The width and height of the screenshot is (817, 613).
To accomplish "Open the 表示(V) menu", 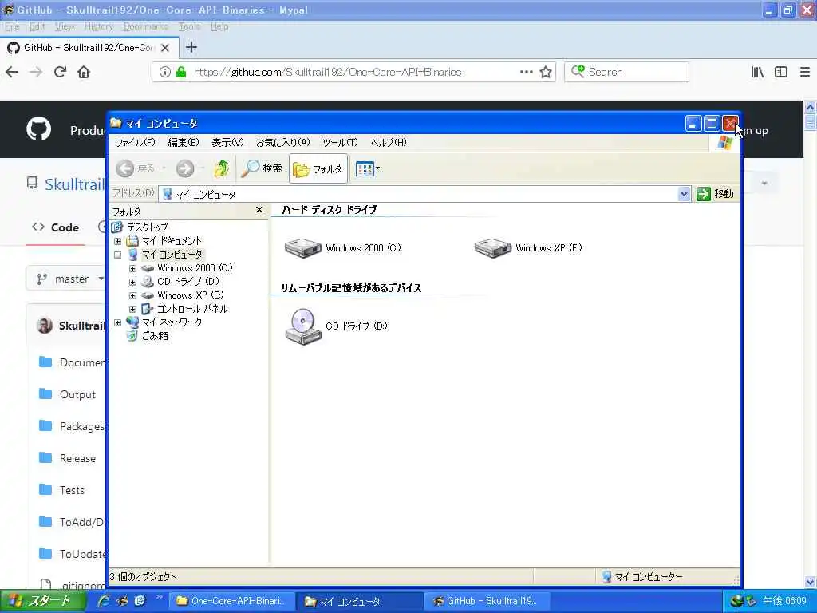I will coord(227,142).
